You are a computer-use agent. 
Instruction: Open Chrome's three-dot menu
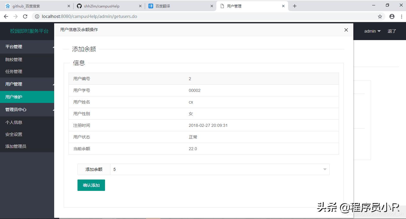coord(402,16)
